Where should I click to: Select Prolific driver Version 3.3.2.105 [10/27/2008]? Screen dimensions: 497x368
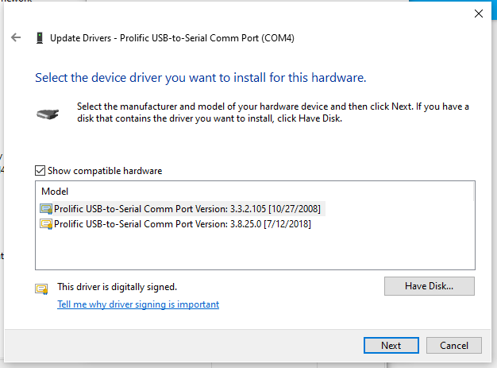tap(189, 209)
